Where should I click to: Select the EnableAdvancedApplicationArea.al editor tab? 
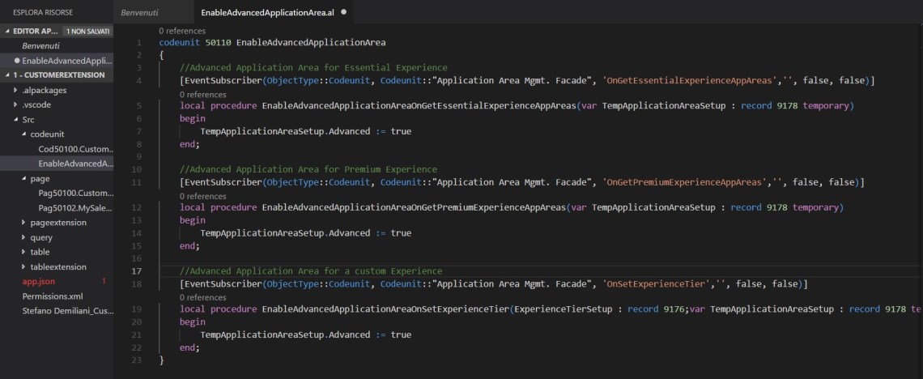click(x=267, y=14)
